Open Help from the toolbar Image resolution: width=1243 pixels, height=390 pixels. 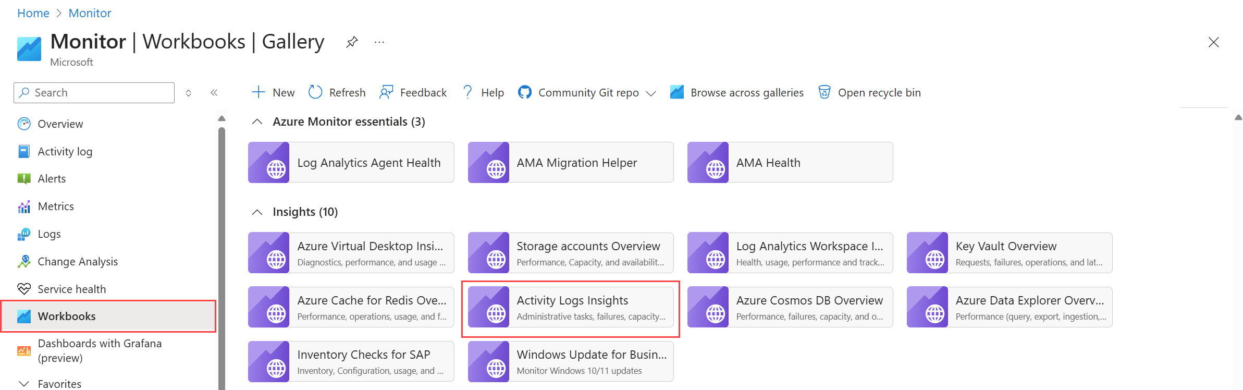coord(483,92)
